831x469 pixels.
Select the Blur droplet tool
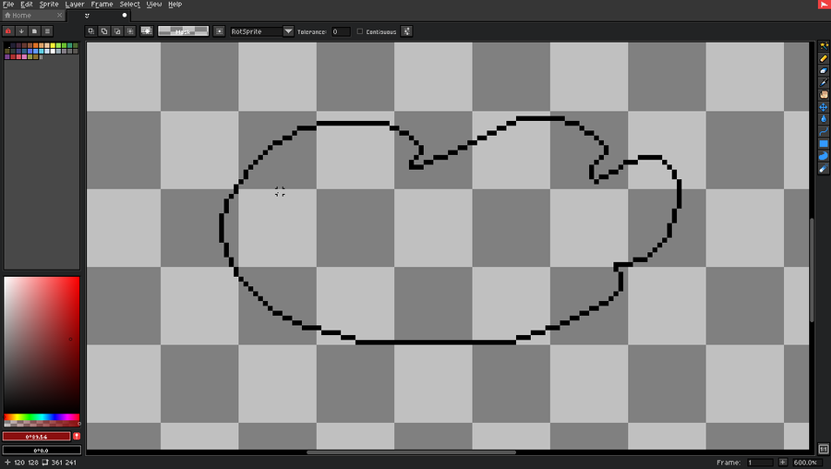[x=823, y=119]
